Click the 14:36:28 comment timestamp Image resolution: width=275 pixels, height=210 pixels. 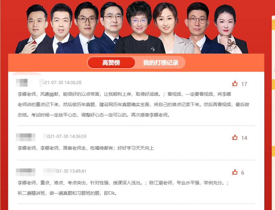62,82
